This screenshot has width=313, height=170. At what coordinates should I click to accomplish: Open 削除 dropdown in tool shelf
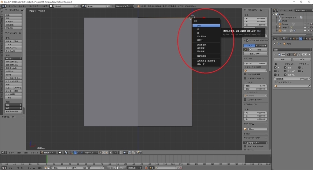coord(13,105)
